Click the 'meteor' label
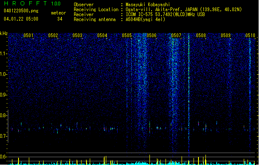This screenshot has height=165, width=259. pos(58,13)
